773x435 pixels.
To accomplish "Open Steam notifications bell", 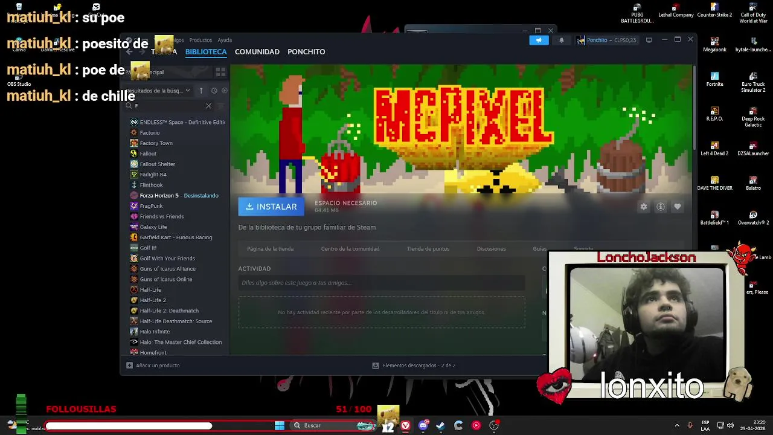I will (x=561, y=40).
